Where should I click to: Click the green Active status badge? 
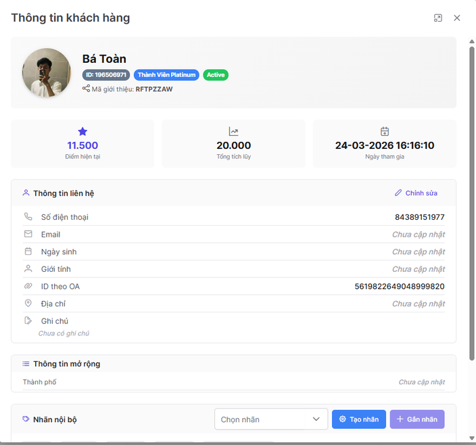click(216, 75)
